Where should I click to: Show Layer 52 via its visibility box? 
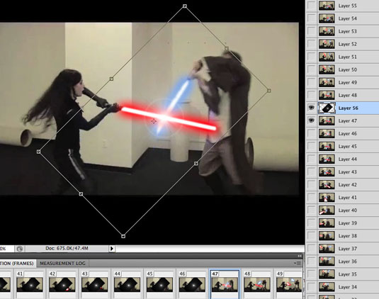coord(311,44)
